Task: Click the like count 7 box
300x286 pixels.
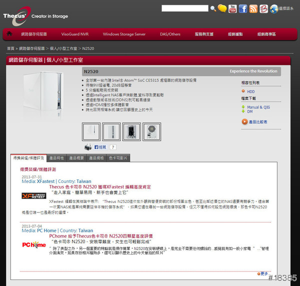Action: (113, 147)
